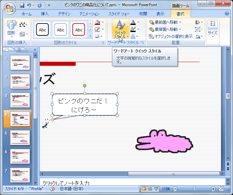Open the shape fill dropdown arrow
Image resolution: width=233 pixels, height=195 pixels.
(103, 22)
